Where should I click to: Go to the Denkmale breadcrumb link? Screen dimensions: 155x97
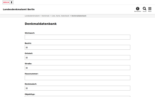(45, 16)
